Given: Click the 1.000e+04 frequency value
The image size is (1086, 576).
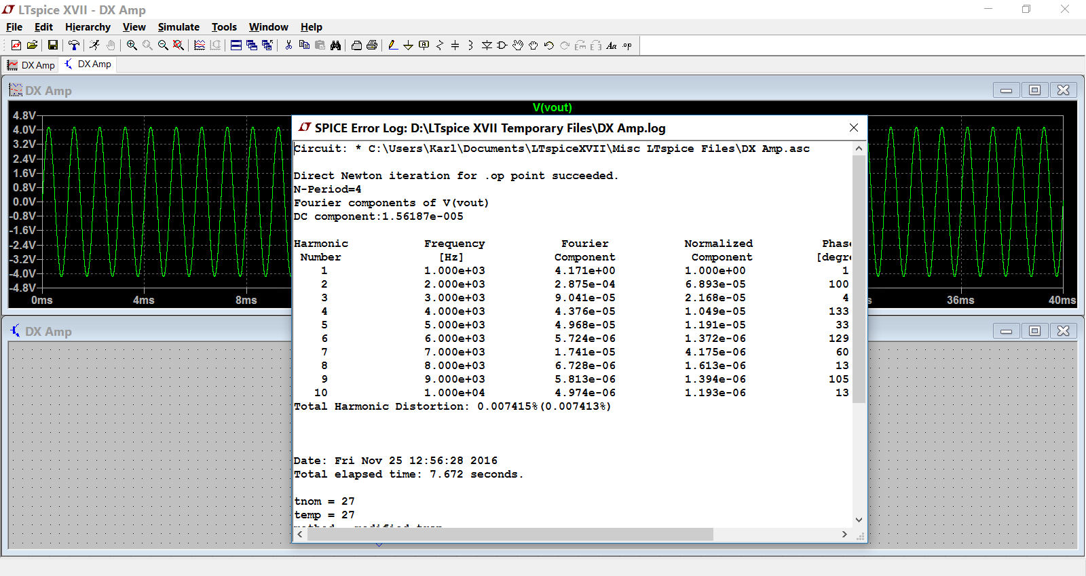Looking at the screenshot, I should [455, 393].
